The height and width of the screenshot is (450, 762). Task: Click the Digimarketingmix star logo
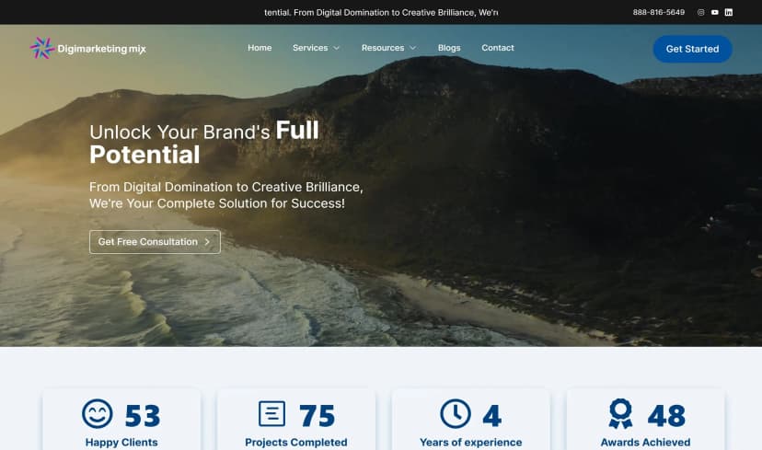click(x=41, y=48)
